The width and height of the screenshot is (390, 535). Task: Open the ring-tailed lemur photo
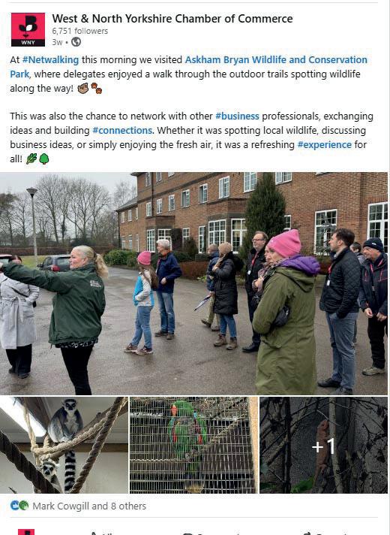point(64,445)
